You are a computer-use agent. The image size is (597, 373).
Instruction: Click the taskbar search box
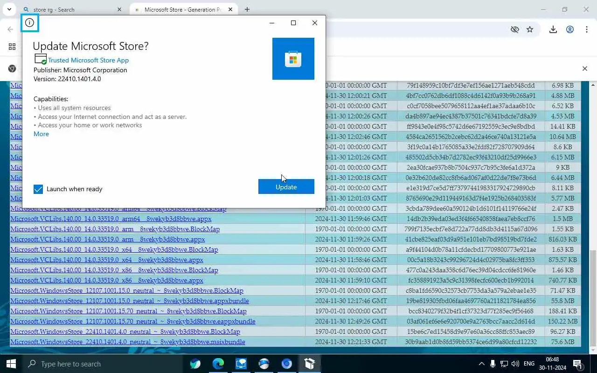[x=103, y=364]
